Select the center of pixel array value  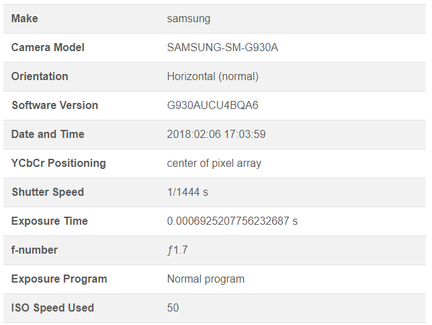214,164
